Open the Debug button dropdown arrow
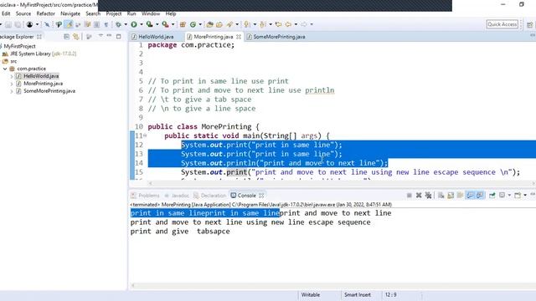 click(x=126, y=24)
